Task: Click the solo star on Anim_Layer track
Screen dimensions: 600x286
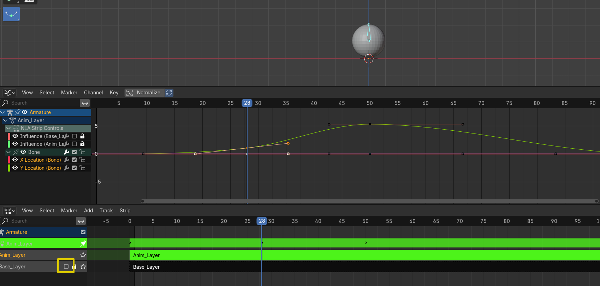Action: click(x=83, y=255)
